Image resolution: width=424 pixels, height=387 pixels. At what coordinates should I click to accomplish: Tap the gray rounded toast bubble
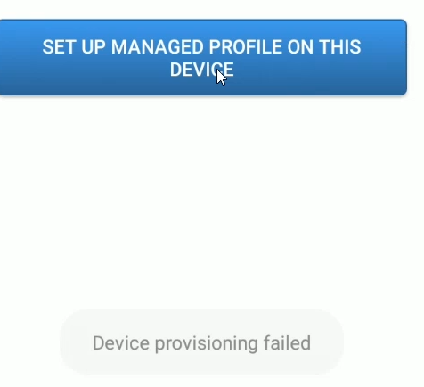[201, 343]
